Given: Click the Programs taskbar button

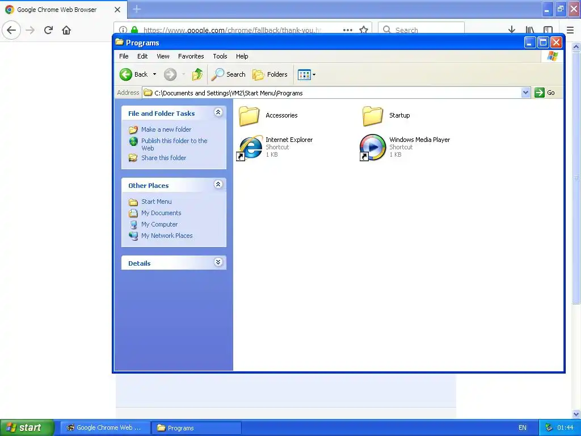Looking at the screenshot, I should click(196, 428).
